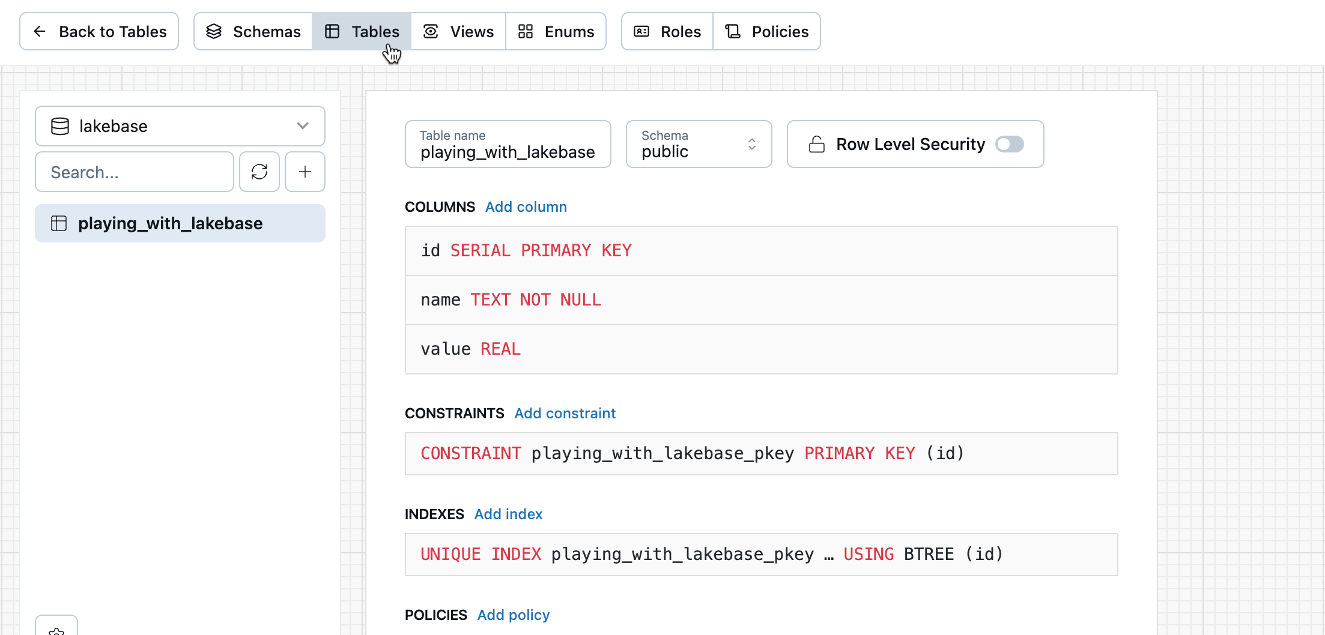Open the Enums panel
Image resolution: width=1325 pixels, height=635 pixels.
point(556,31)
